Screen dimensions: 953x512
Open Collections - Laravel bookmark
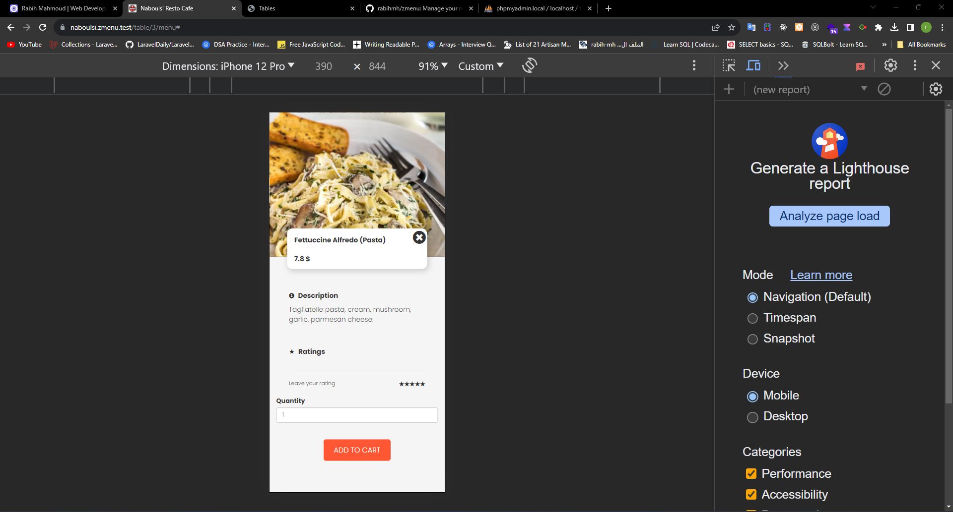click(x=83, y=45)
